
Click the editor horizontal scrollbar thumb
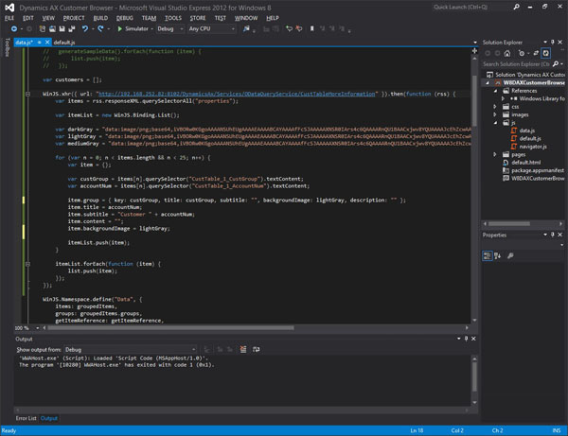(171, 328)
